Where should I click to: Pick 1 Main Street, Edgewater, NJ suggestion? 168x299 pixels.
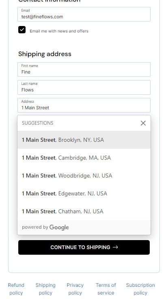point(84,193)
